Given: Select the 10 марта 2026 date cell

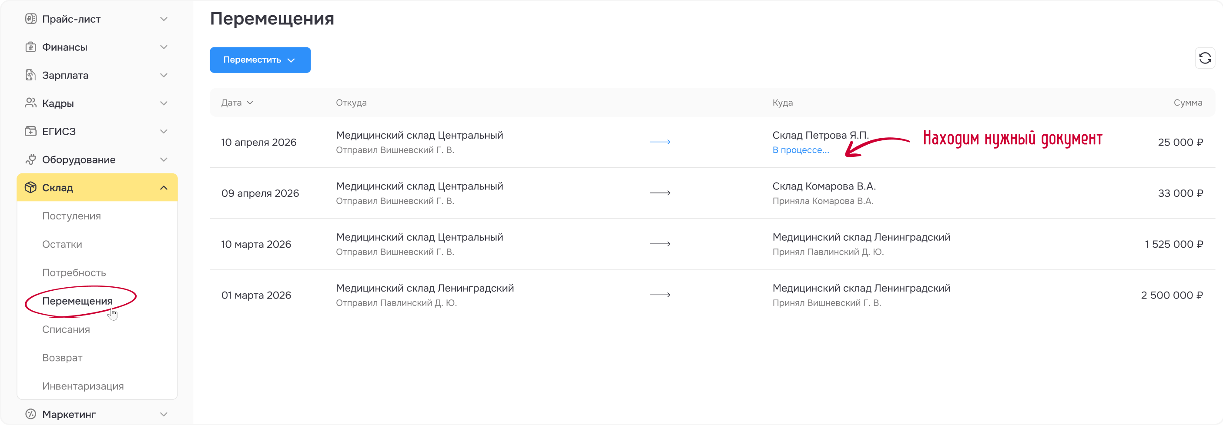Looking at the screenshot, I should click(256, 244).
